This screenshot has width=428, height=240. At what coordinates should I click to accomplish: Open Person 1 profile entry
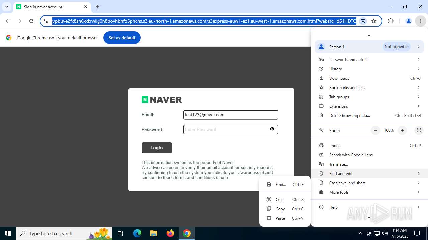(369, 47)
